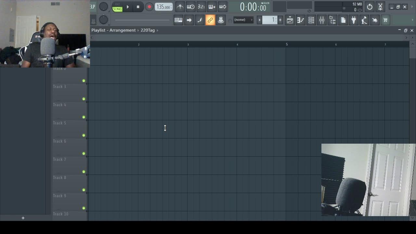Add new pattern with the plus button
Viewport: 416px width, 234px height.
(280, 20)
